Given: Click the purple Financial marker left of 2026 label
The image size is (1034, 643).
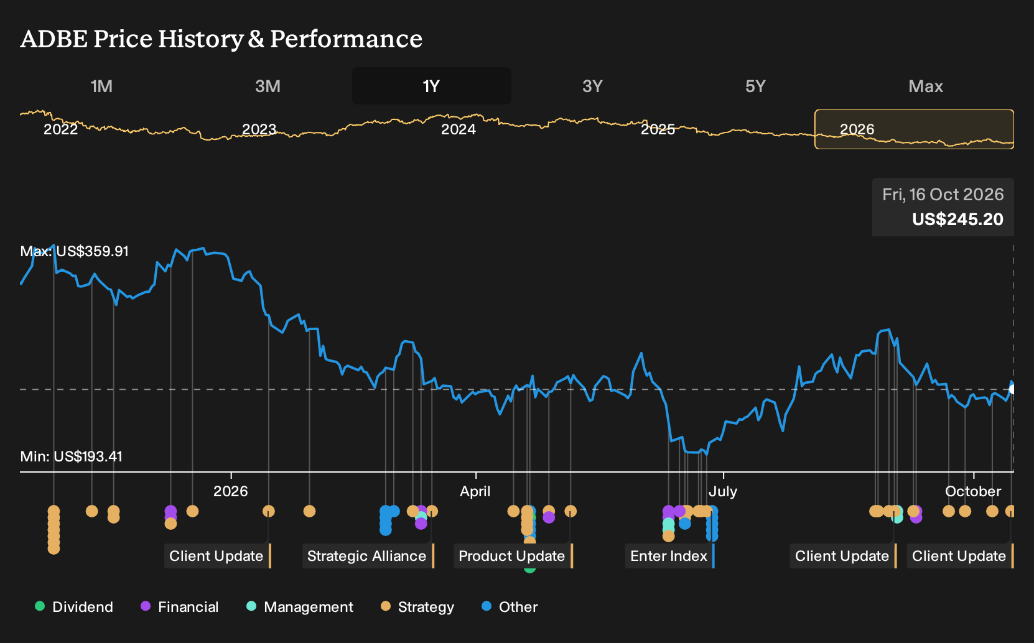Looking at the screenshot, I should [170, 512].
